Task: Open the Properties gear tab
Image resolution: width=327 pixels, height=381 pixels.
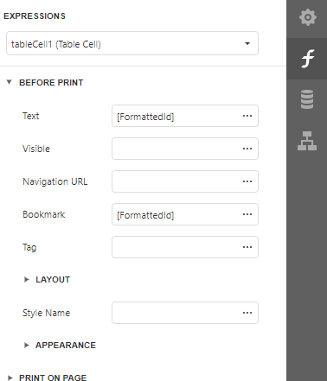Action: pos(307,18)
